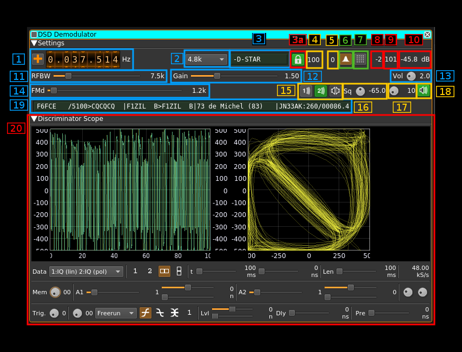
Task: Click the Trig. index dial knob
Action: pos(54,313)
